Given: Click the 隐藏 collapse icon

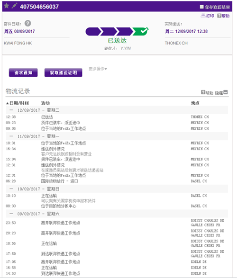Looking at the screenshot, I should pyautogui.click(x=226, y=92).
